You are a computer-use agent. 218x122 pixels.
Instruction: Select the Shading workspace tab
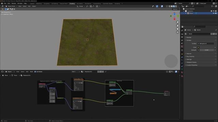point(72,4)
